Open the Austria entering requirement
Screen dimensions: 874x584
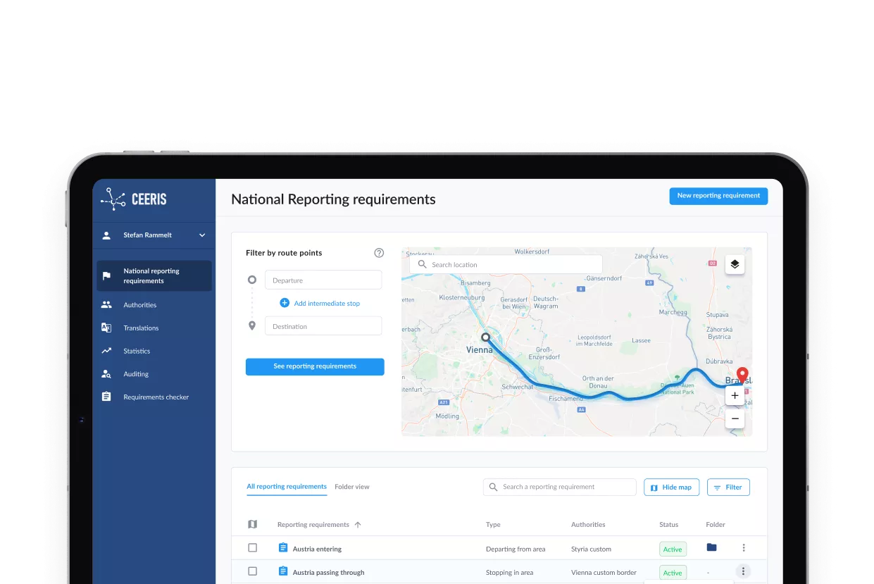(317, 549)
